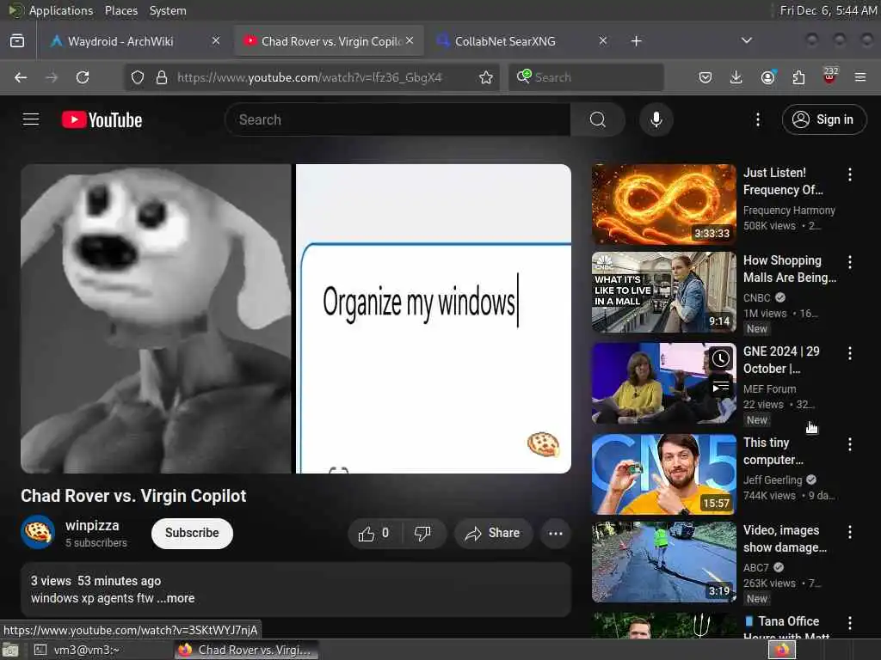The height and width of the screenshot is (660, 881).
Task: Open YouTube settings three-dot menu
Action: click(757, 119)
